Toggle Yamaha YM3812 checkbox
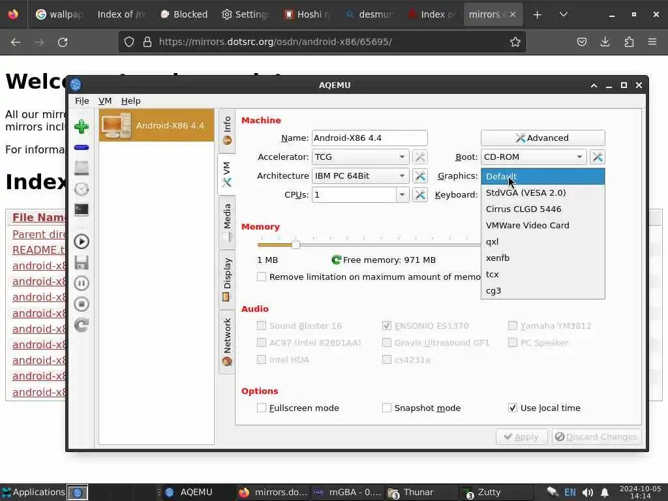 (513, 326)
